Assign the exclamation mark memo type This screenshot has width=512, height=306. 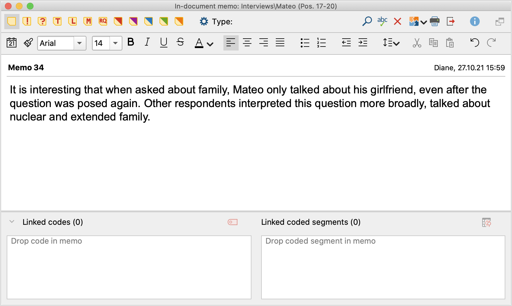tap(27, 21)
